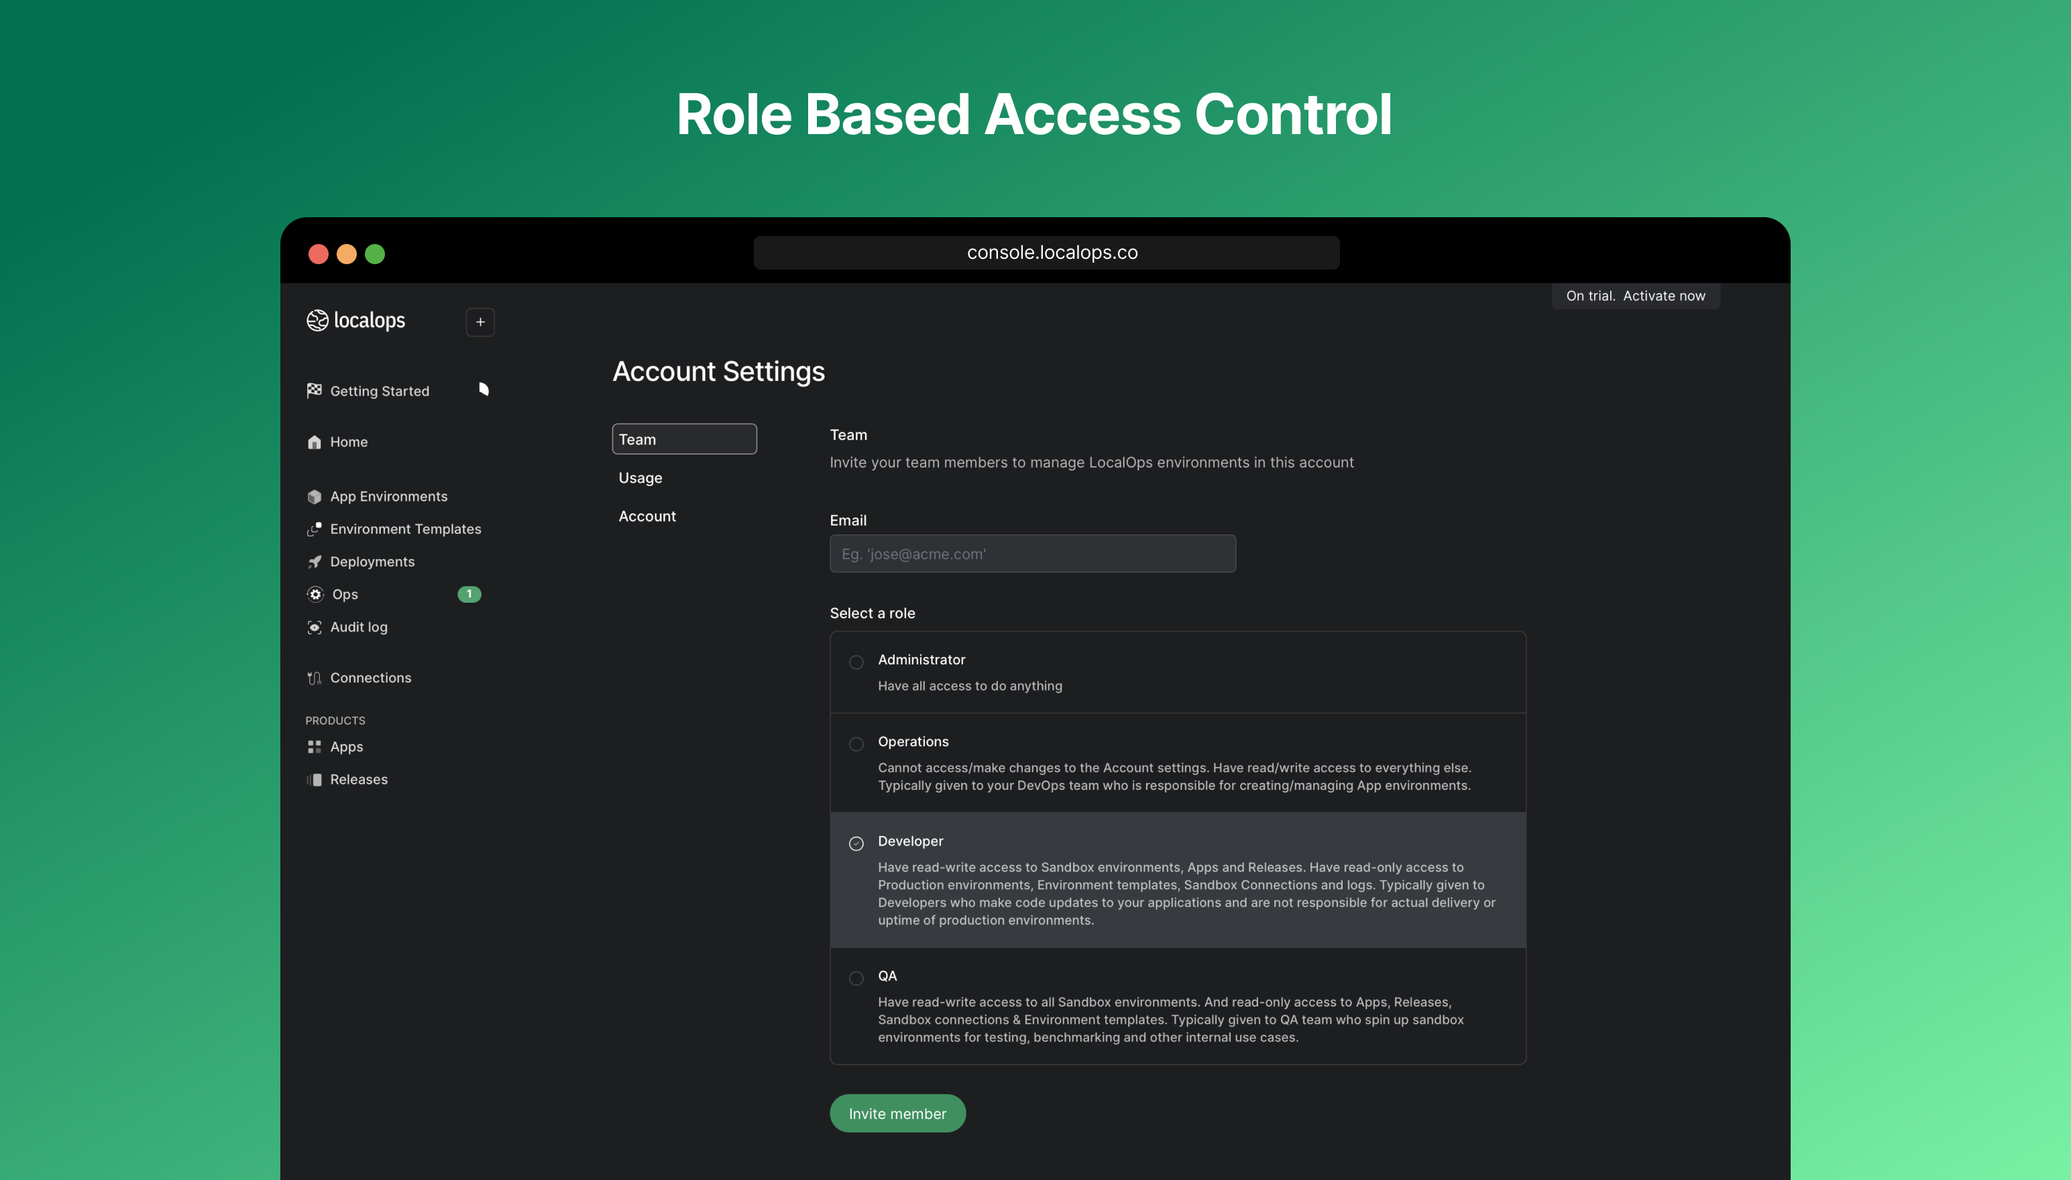Click the Home house icon
Screen dimensions: 2071x1180
pyautogui.click(x=315, y=442)
